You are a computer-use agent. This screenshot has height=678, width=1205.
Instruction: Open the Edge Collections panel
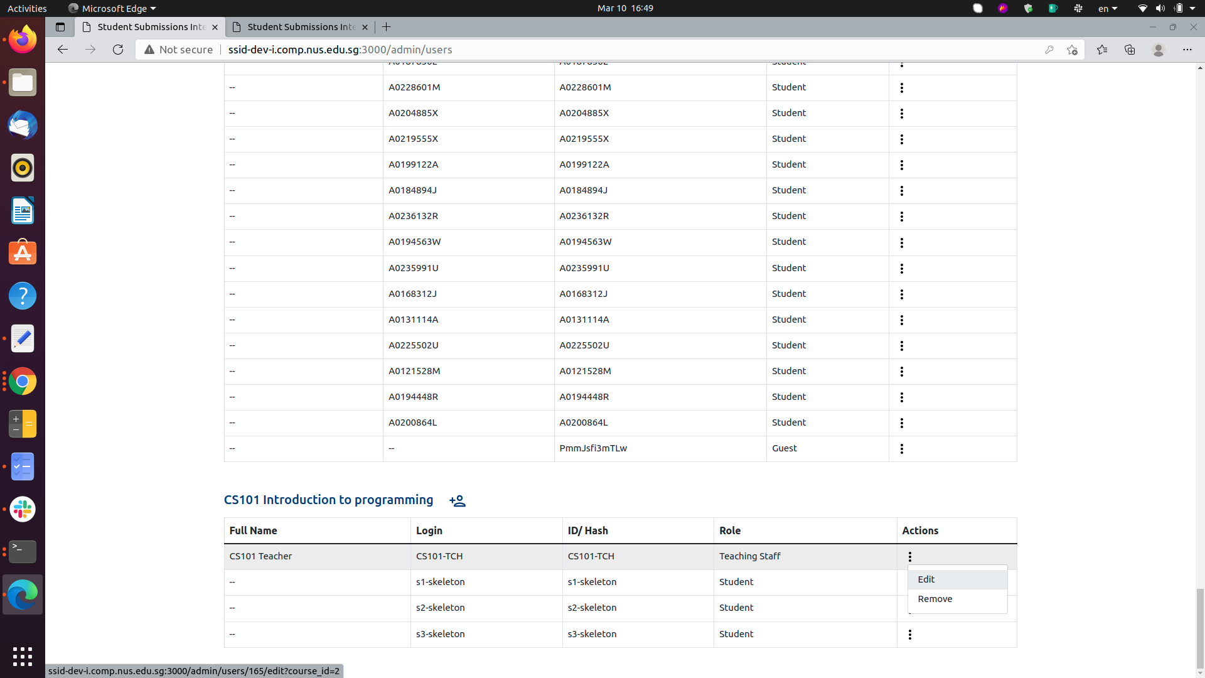tap(1130, 50)
